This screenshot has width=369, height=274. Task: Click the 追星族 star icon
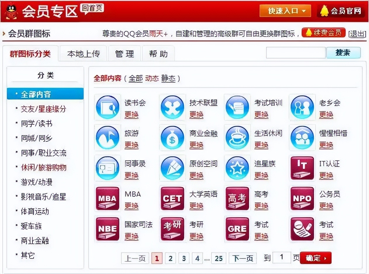(x=237, y=168)
